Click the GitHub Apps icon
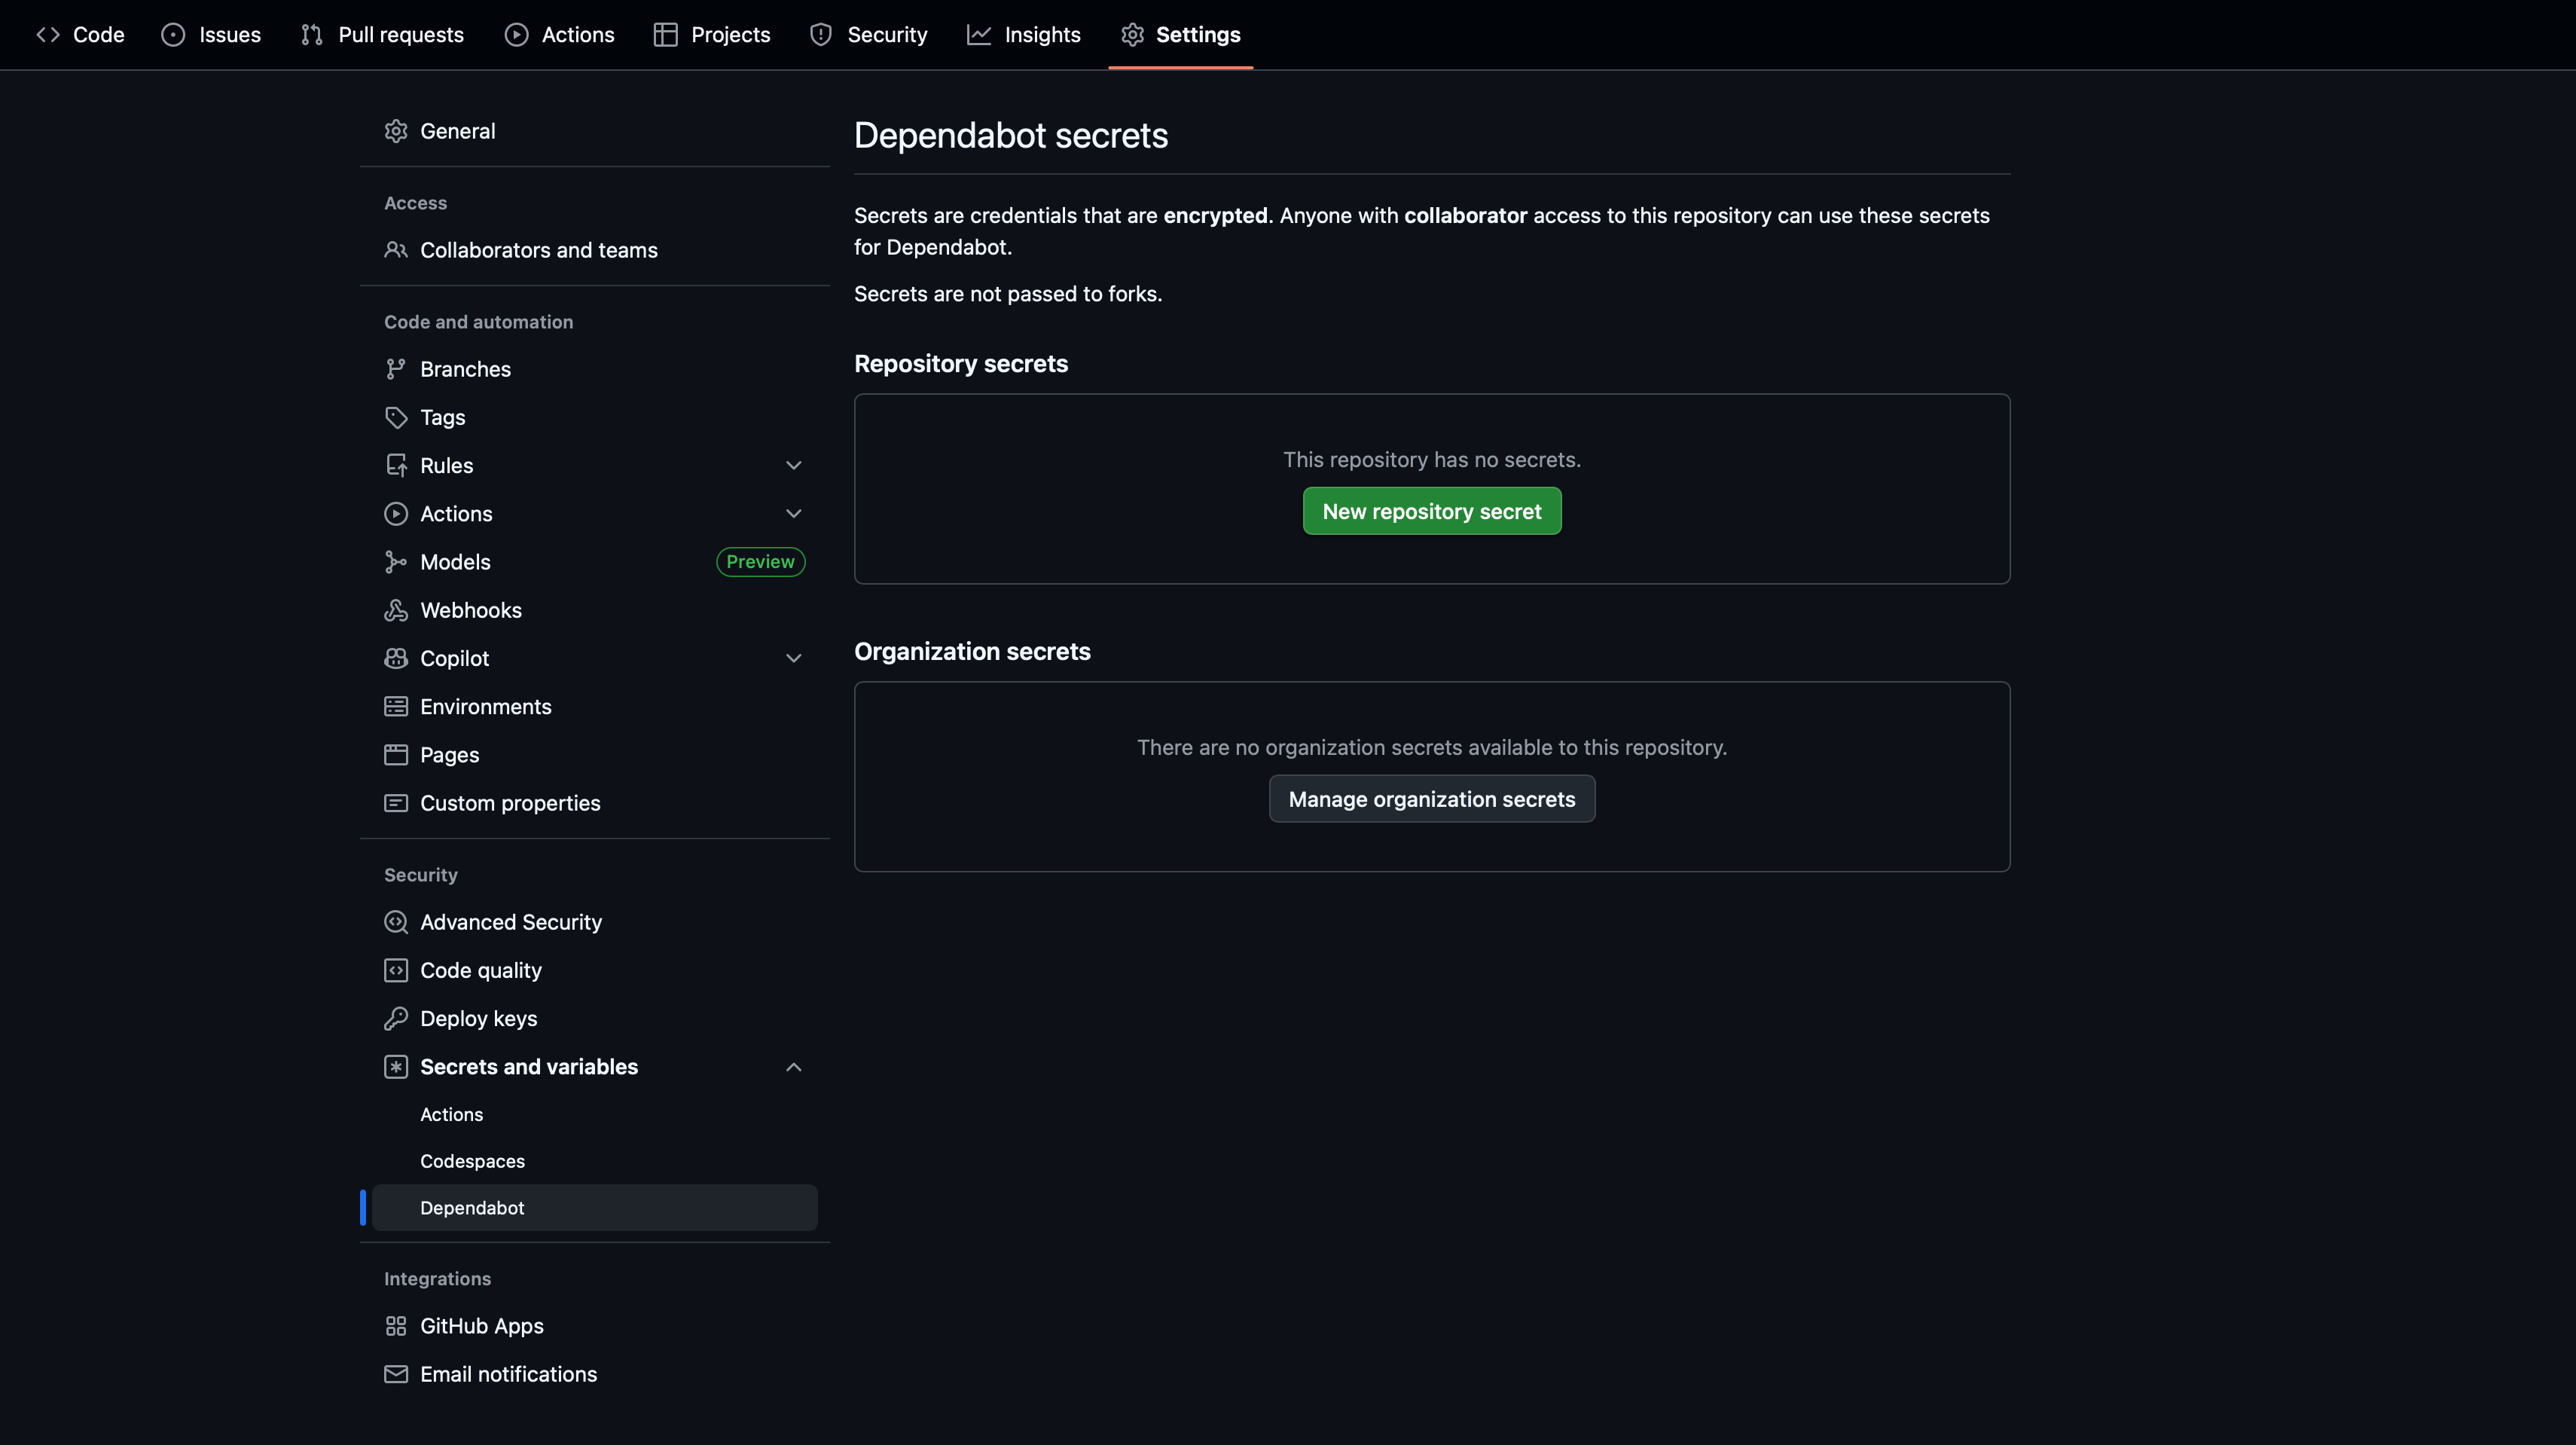Screen dimensions: 2576x1445 point(396,1325)
